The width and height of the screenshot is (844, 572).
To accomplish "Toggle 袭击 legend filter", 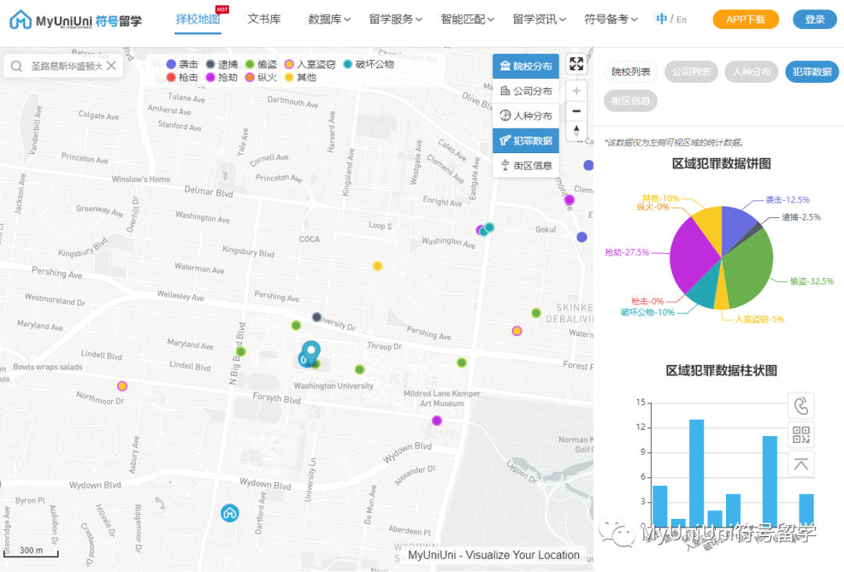I will click(182, 64).
